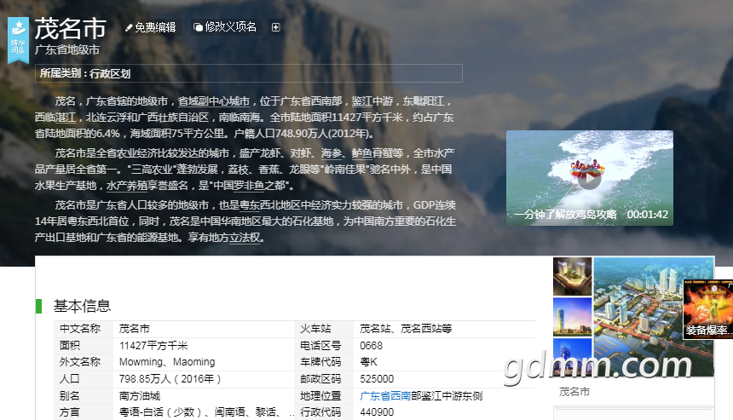This screenshot has height=420, width=733.
Task: Click the 茂名市 image caption
Action: 574,392
